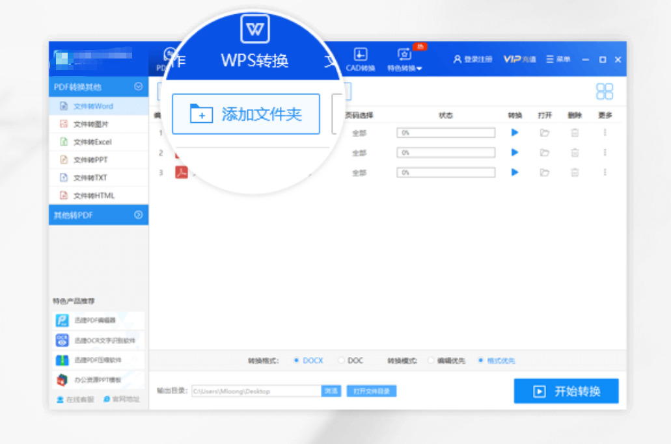
Task: Open more options dots for row 2
Action: coord(605,153)
